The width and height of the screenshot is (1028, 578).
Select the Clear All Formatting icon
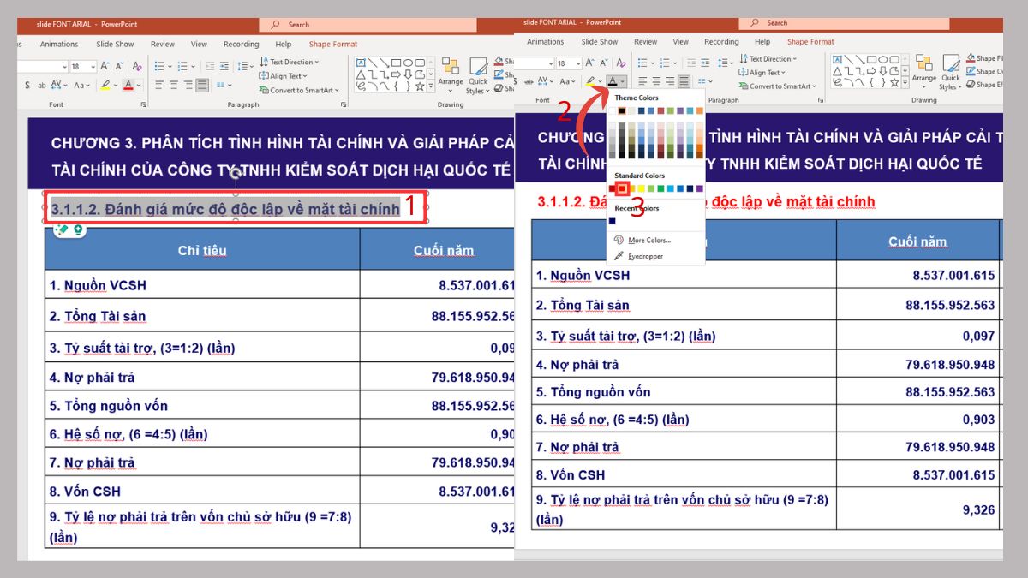[135, 66]
